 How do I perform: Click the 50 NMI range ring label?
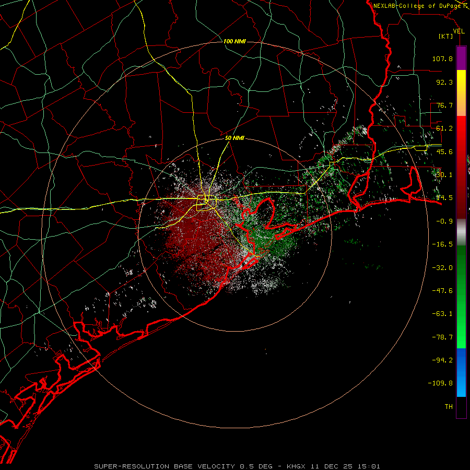(234, 138)
